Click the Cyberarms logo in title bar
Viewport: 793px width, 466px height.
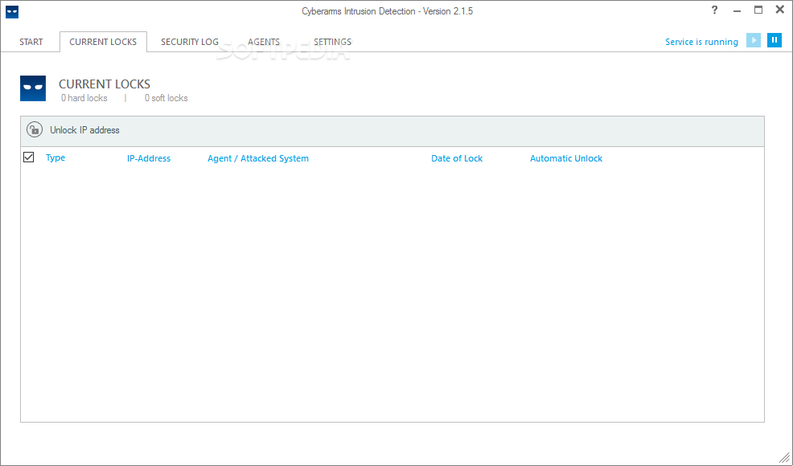click(12, 11)
